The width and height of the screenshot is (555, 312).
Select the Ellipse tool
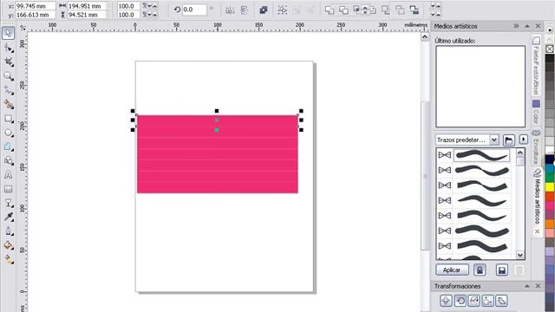8,133
